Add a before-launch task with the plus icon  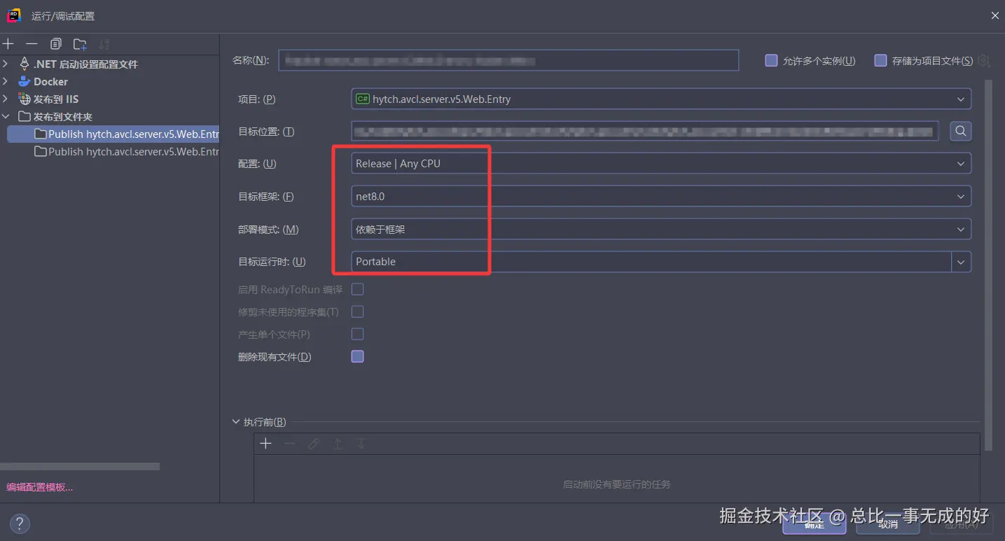265,443
